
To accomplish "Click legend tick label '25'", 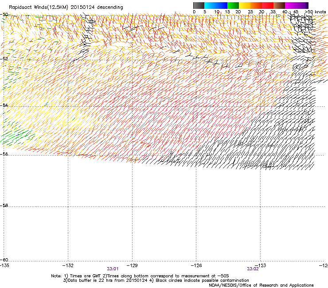I will click(x=250, y=12).
